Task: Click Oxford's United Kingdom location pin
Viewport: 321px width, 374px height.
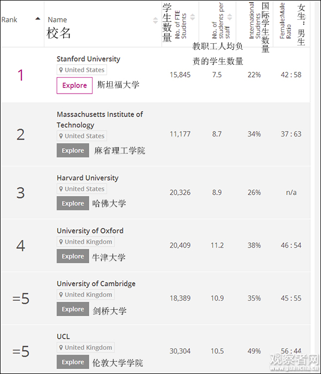Action: (61, 242)
